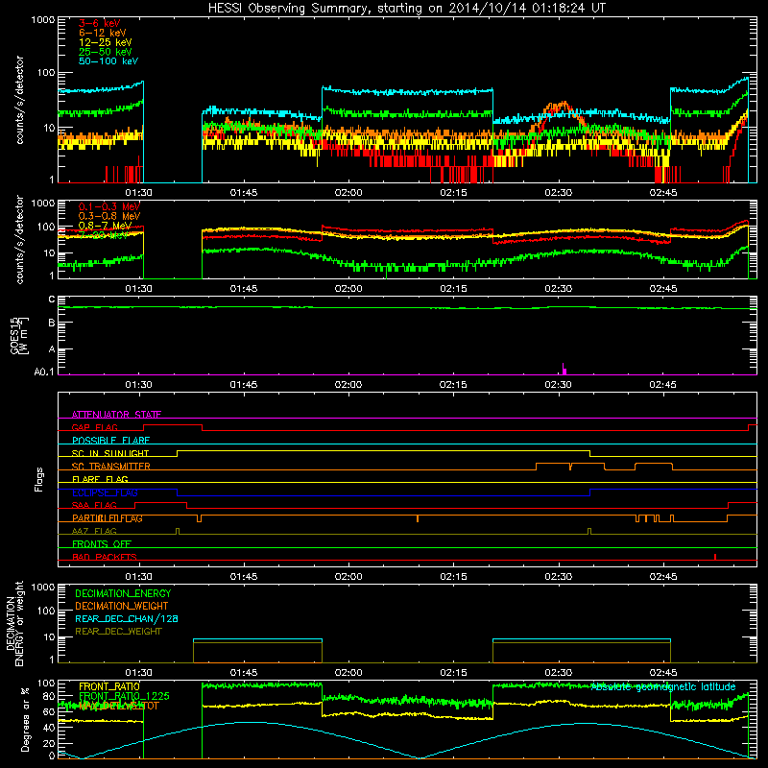768x768 pixels.
Task: Click the REAR_DEC_WEIGHT legend label
Action: [x=118, y=632]
